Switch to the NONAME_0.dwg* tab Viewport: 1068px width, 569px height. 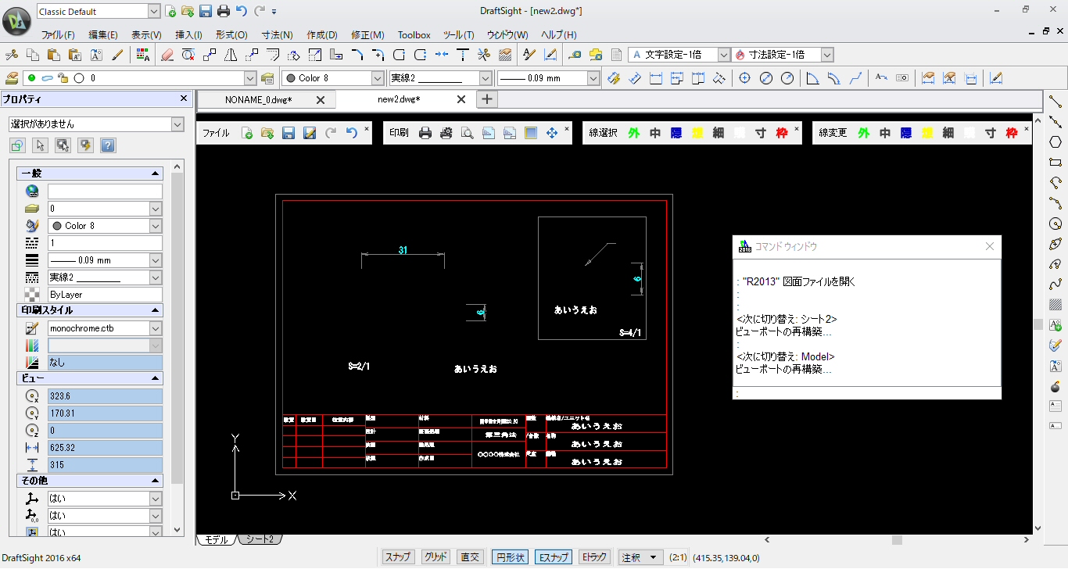258,99
